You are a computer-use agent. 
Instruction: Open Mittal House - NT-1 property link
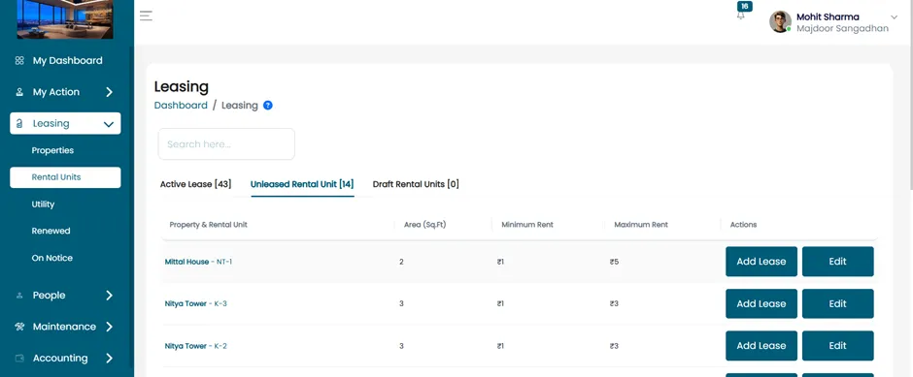click(198, 262)
